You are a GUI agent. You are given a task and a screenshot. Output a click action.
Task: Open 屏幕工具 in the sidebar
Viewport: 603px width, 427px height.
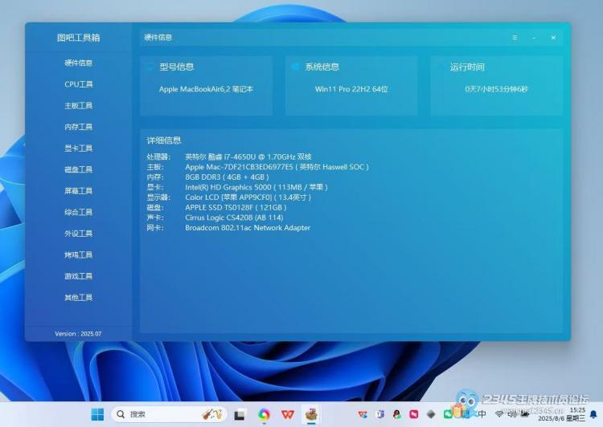coord(79,191)
